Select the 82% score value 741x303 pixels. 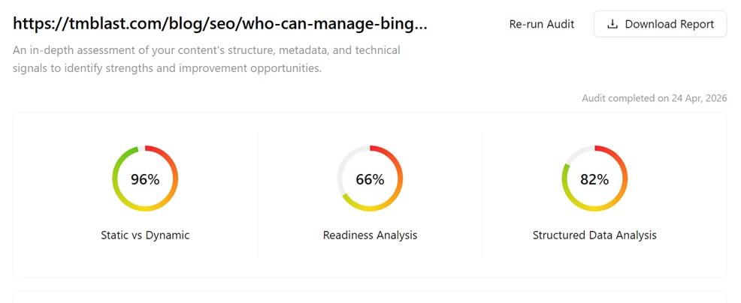[x=594, y=179]
